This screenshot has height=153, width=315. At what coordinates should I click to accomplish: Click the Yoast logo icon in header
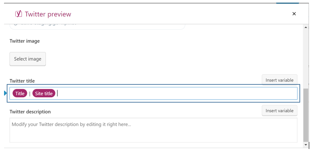tap(19, 14)
